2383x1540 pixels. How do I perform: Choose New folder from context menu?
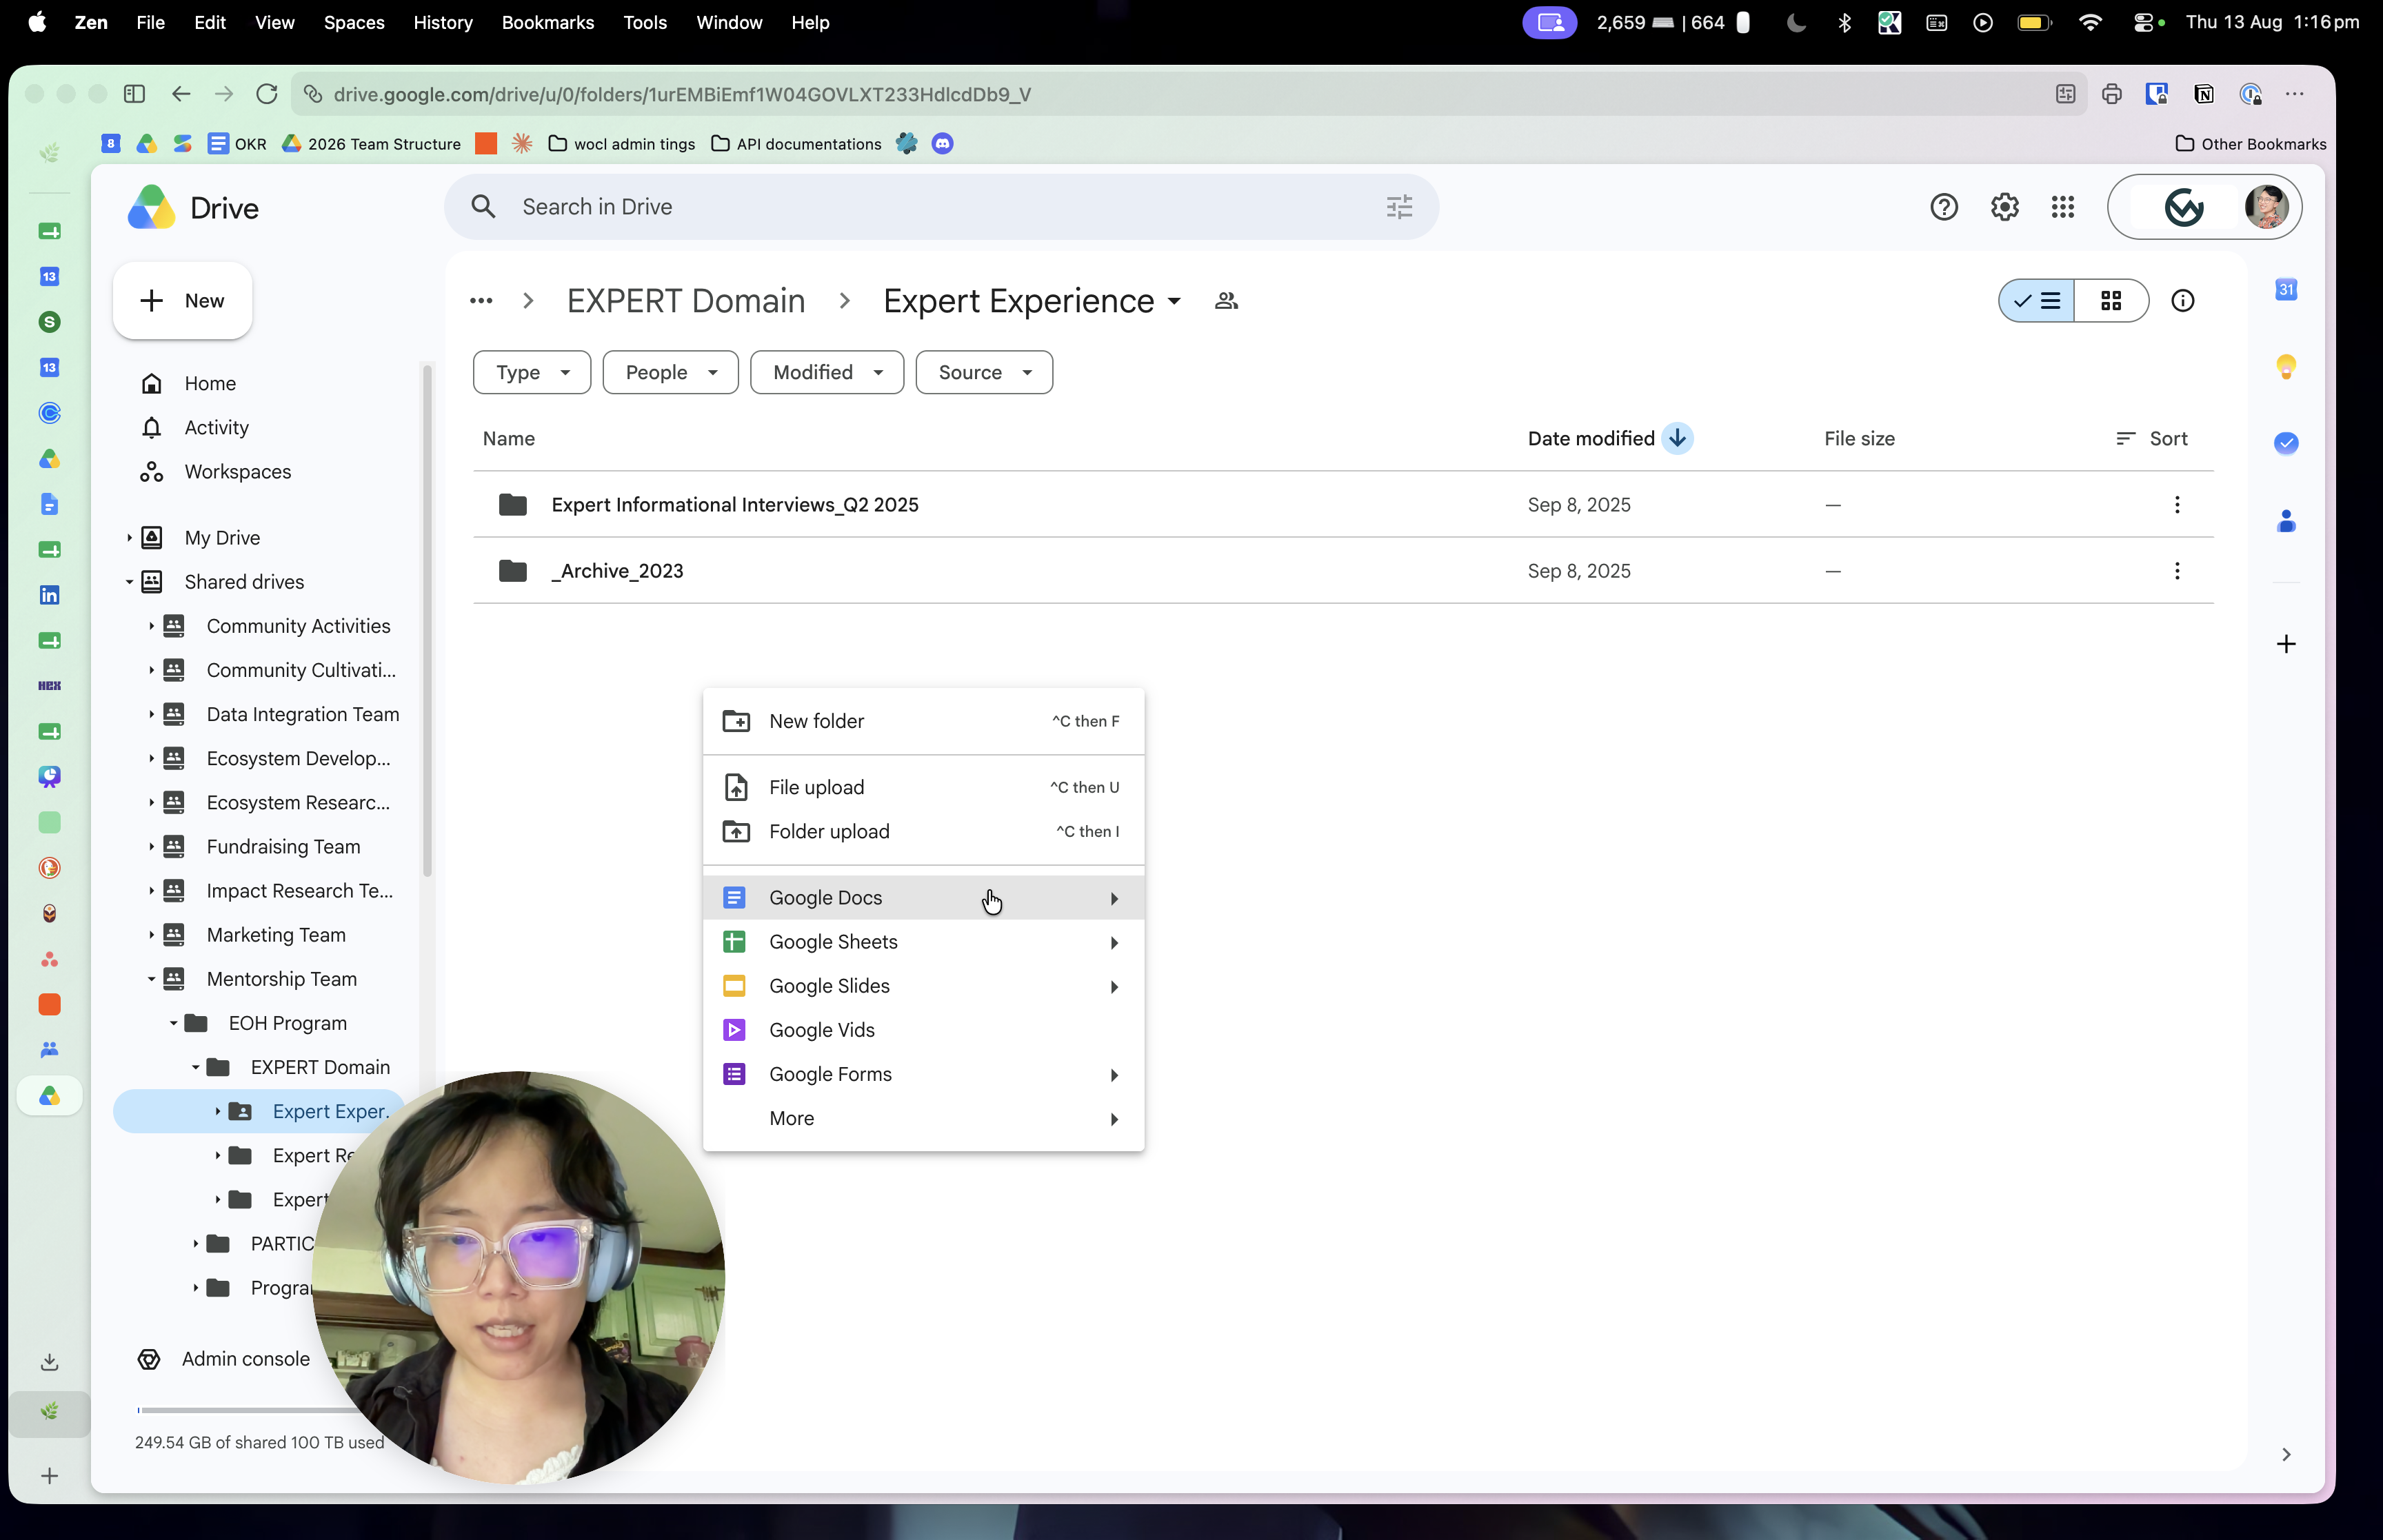(x=923, y=721)
